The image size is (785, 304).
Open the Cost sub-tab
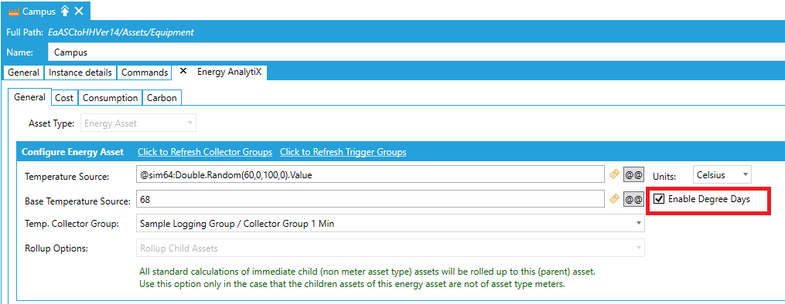[64, 98]
